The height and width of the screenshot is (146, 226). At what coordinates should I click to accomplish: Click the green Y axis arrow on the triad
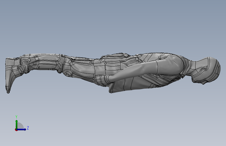click(17, 124)
